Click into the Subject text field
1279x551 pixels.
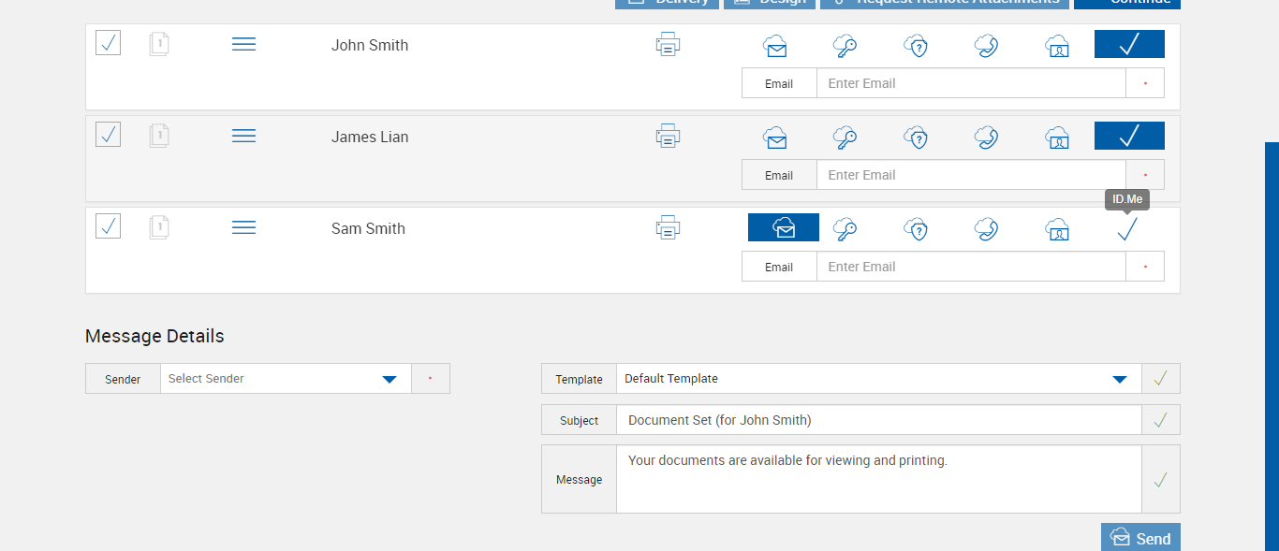pyautogui.click(x=877, y=420)
